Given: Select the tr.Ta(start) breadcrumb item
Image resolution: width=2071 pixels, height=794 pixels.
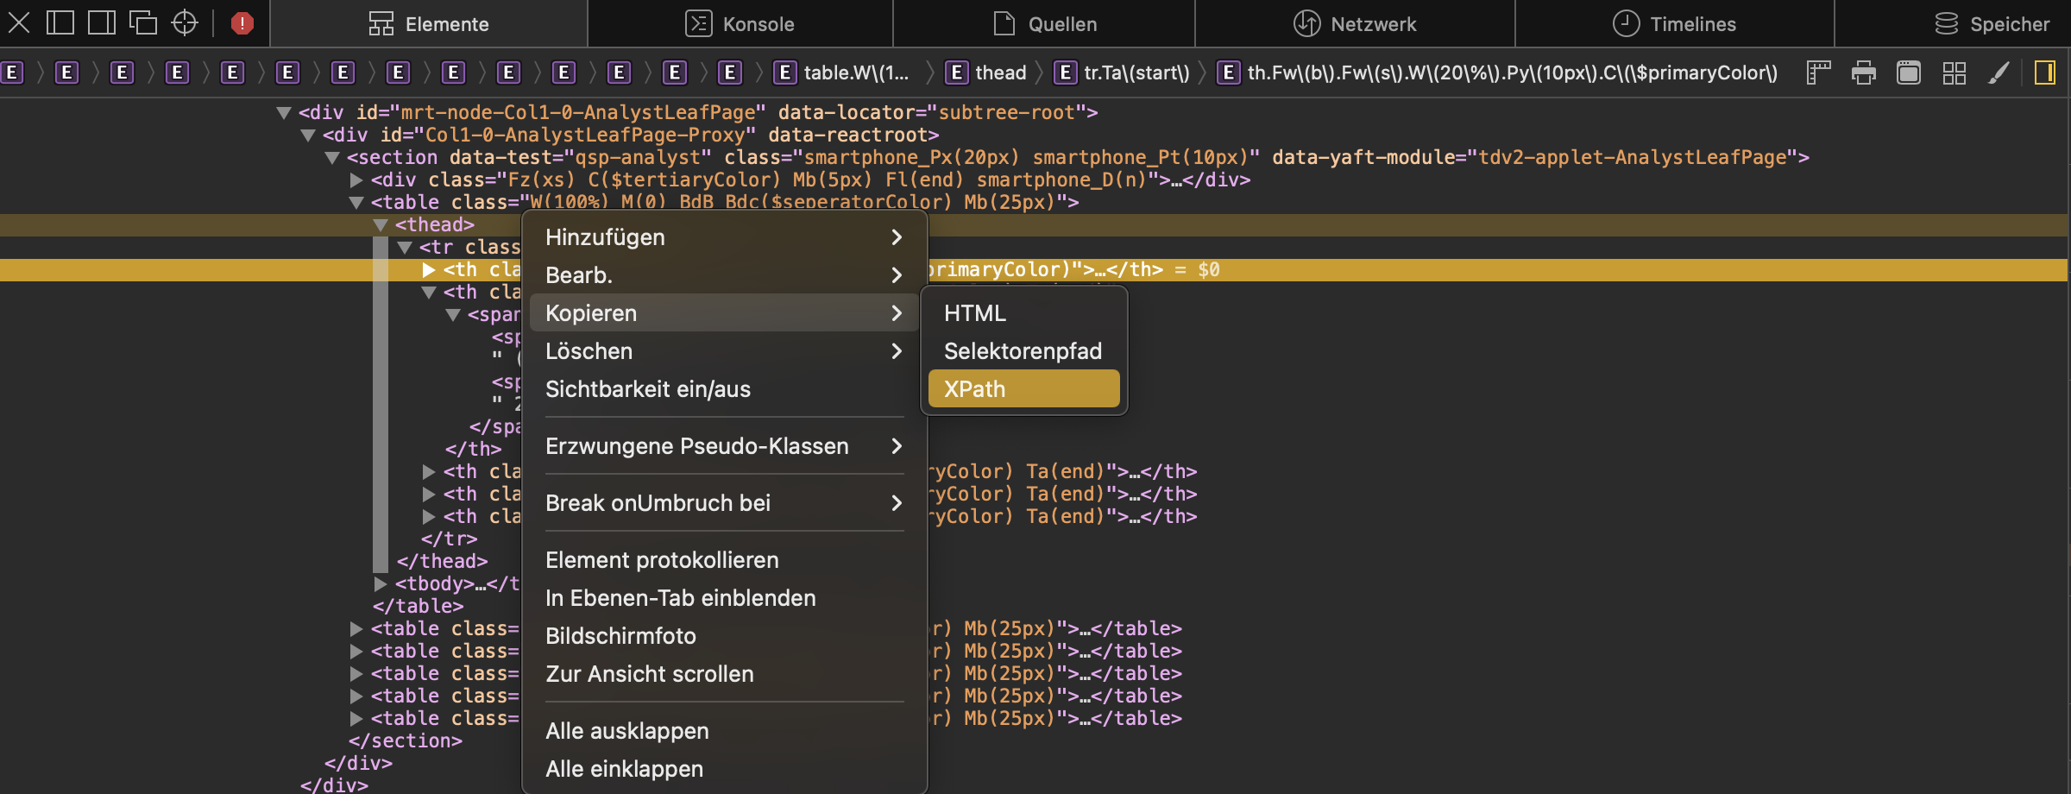Looking at the screenshot, I should 1123,72.
